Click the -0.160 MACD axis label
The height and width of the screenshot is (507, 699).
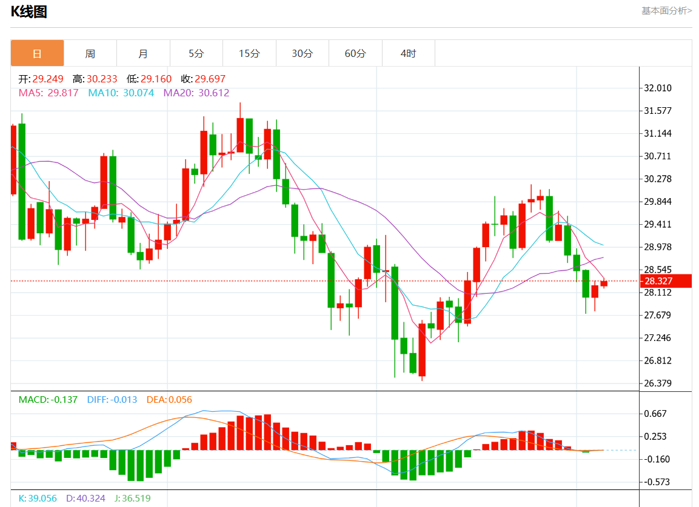(x=656, y=459)
